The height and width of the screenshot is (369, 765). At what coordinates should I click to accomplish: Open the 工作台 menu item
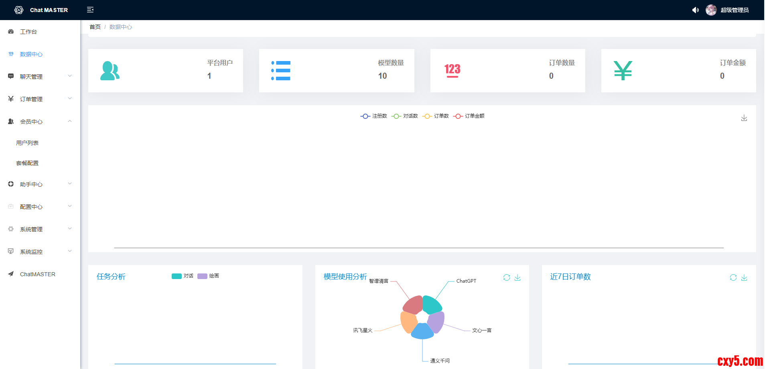pos(28,32)
